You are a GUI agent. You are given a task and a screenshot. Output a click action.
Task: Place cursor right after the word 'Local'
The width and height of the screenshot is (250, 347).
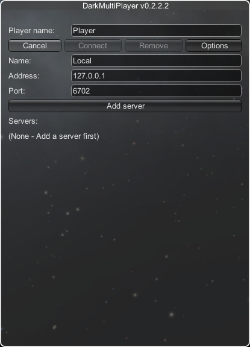pos(92,60)
